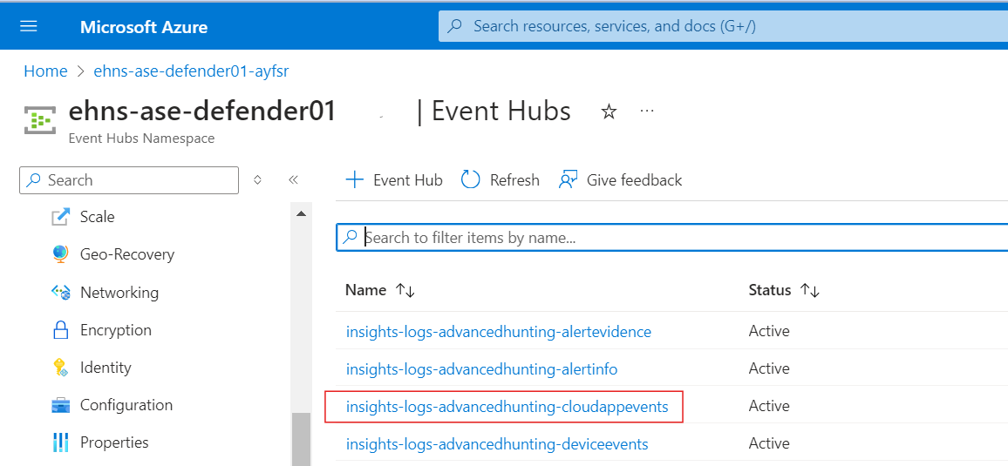Click the Microsoft Azure home title

tap(144, 27)
